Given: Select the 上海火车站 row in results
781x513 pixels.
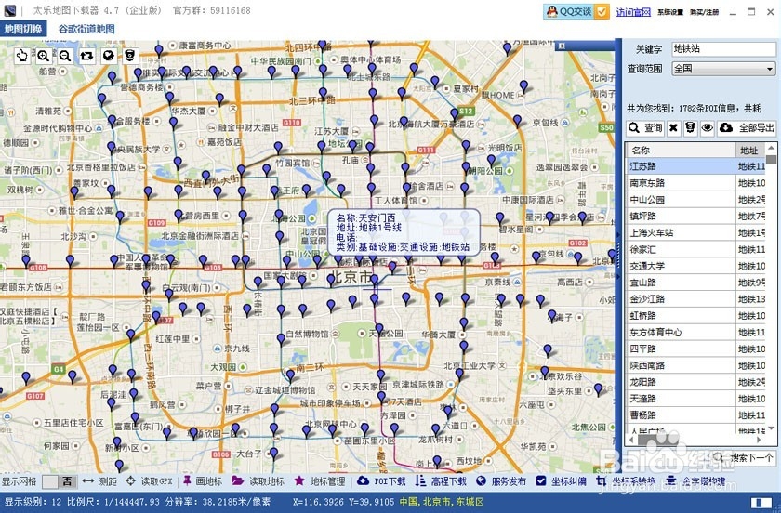Looking at the screenshot, I should tap(695, 232).
